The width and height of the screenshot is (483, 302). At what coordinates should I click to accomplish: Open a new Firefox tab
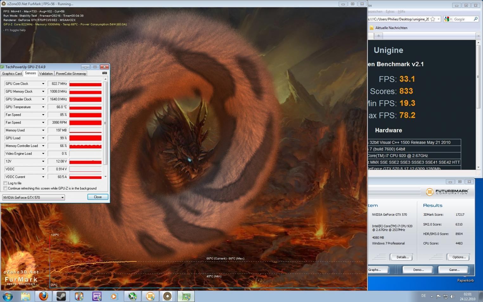point(378,36)
